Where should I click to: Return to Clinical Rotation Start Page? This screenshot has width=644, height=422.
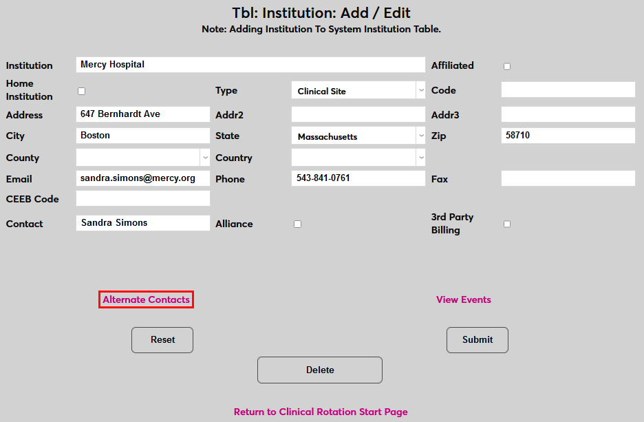pos(321,412)
